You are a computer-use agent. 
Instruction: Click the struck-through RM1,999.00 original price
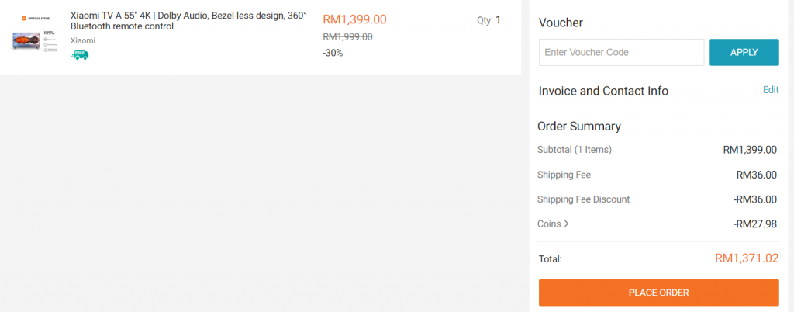347,36
